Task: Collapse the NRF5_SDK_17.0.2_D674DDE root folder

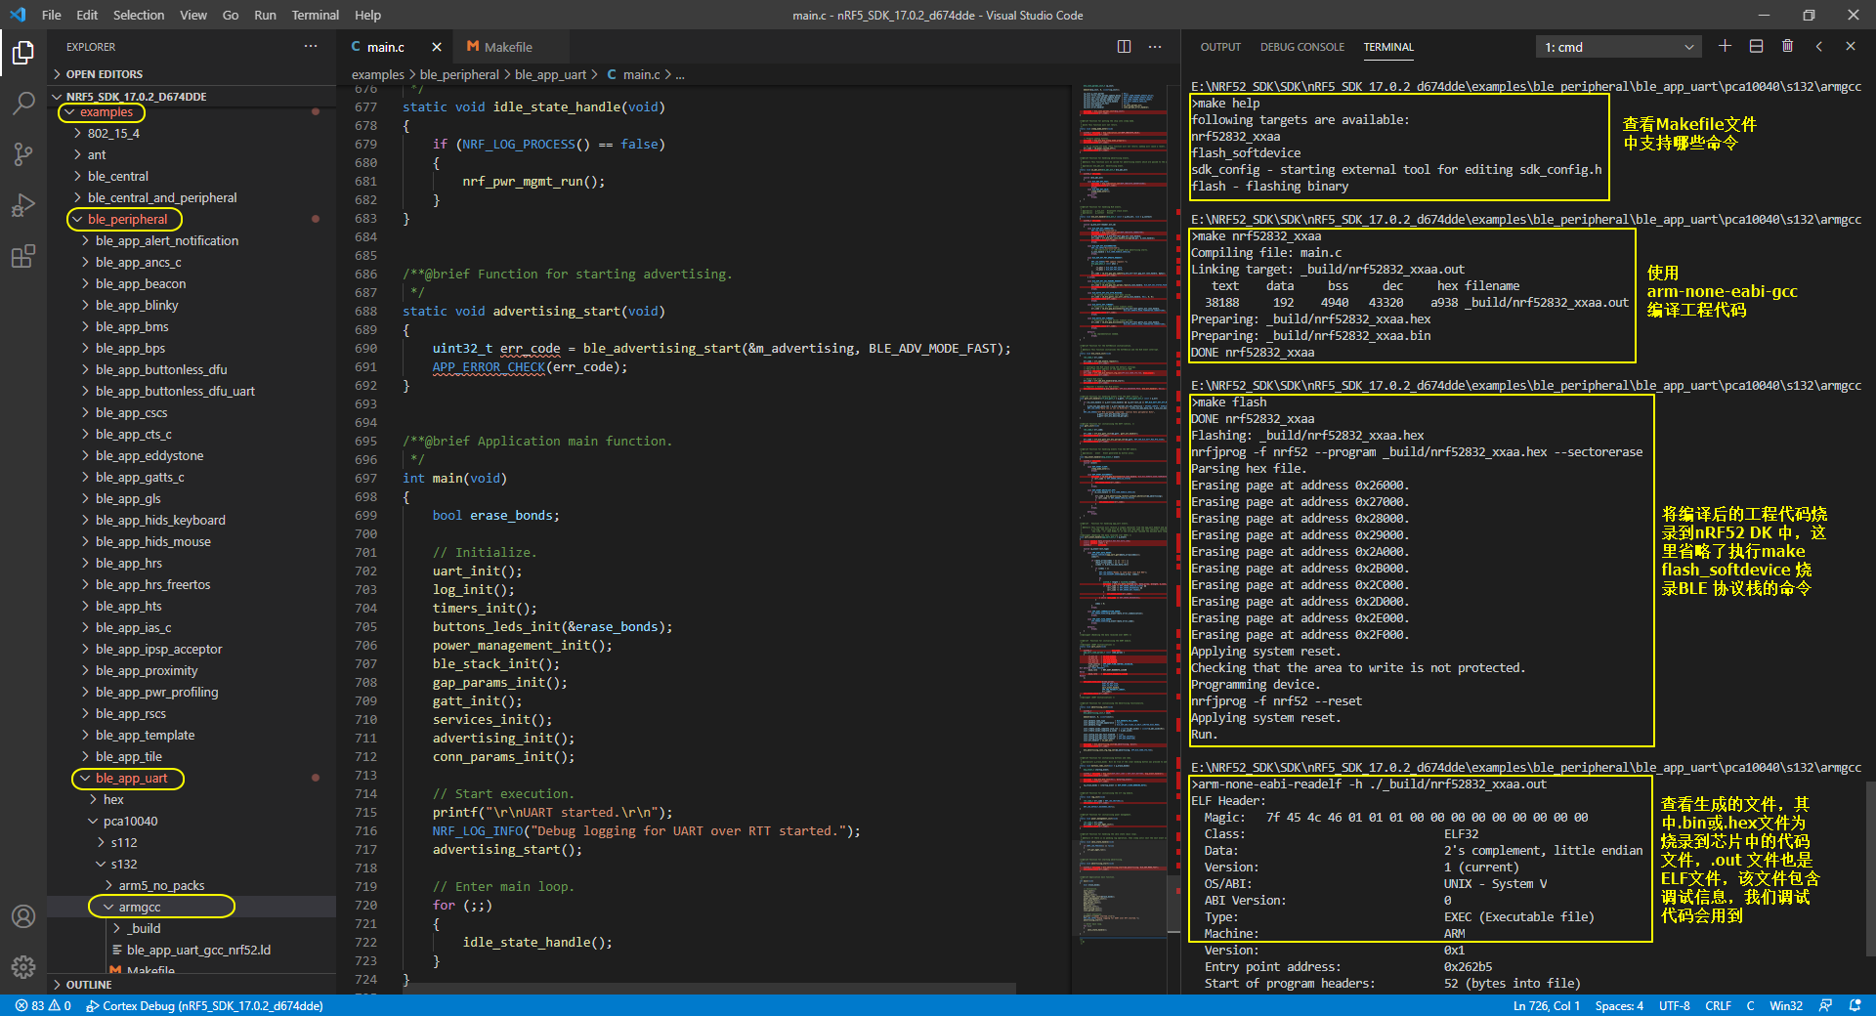Action: (x=192, y=97)
